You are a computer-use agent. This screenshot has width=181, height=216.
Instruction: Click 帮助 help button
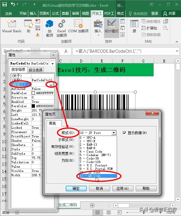146,188
